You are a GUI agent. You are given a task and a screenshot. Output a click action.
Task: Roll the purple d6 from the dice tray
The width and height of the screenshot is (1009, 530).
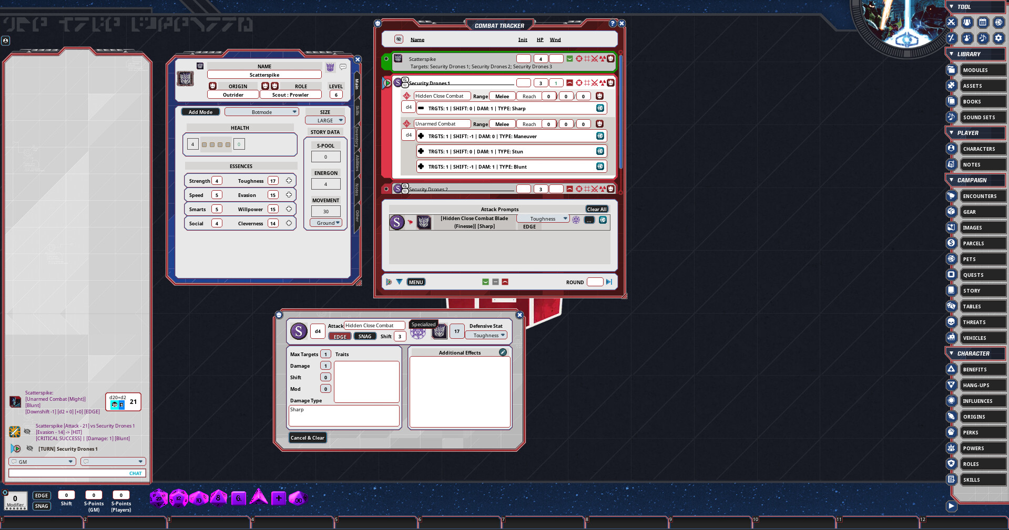click(238, 497)
